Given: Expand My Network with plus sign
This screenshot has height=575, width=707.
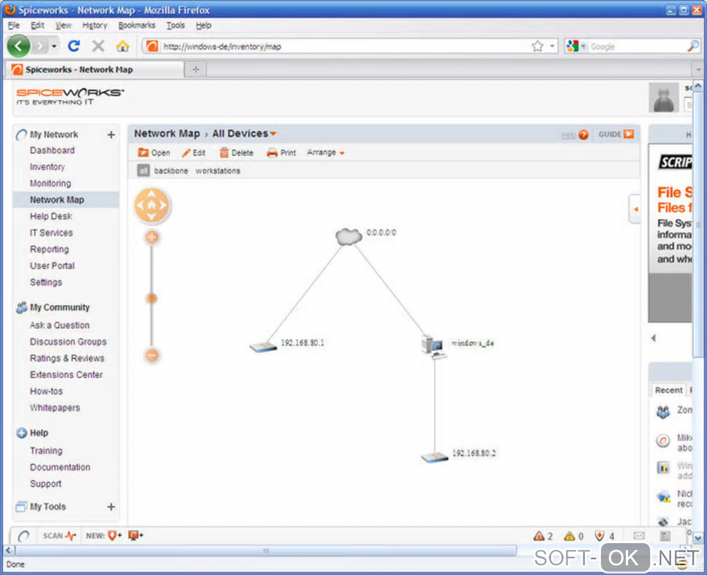Looking at the screenshot, I should [111, 135].
